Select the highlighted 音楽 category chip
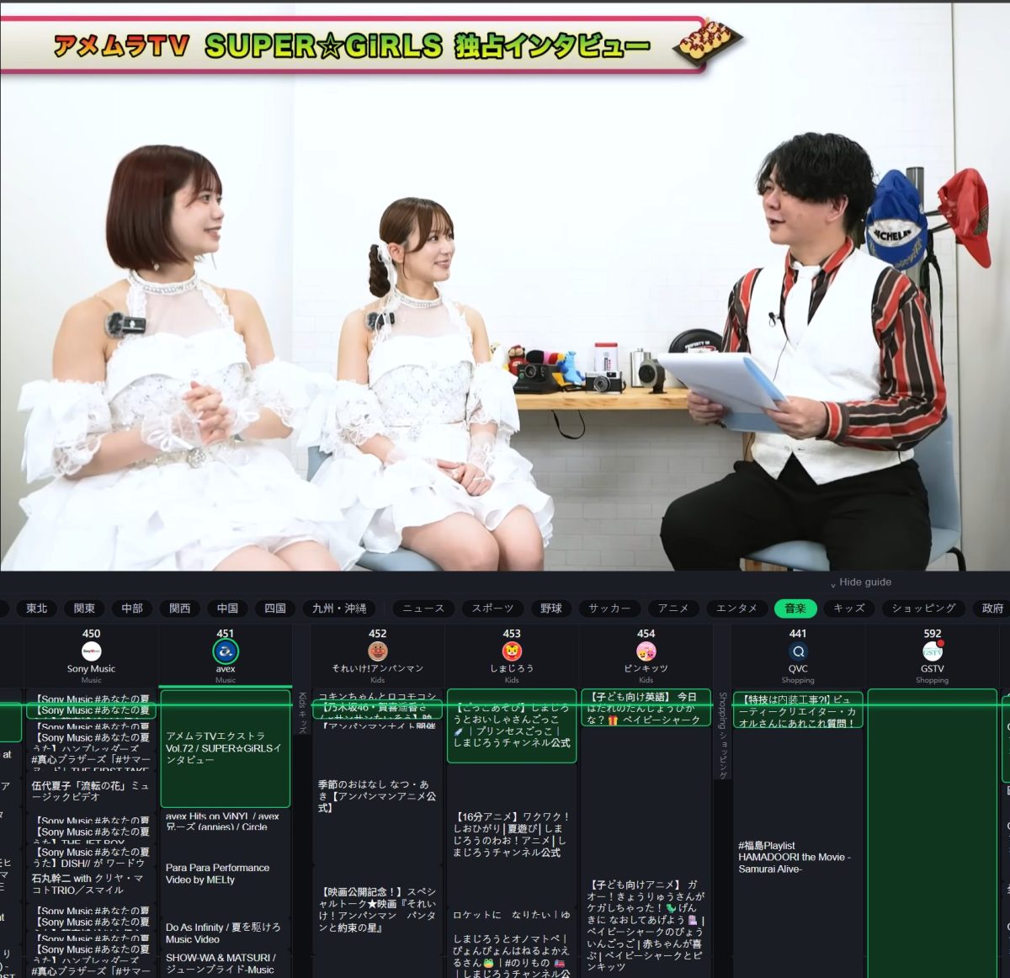Viewport: 1010px width, 978px height. pos(795,608)
